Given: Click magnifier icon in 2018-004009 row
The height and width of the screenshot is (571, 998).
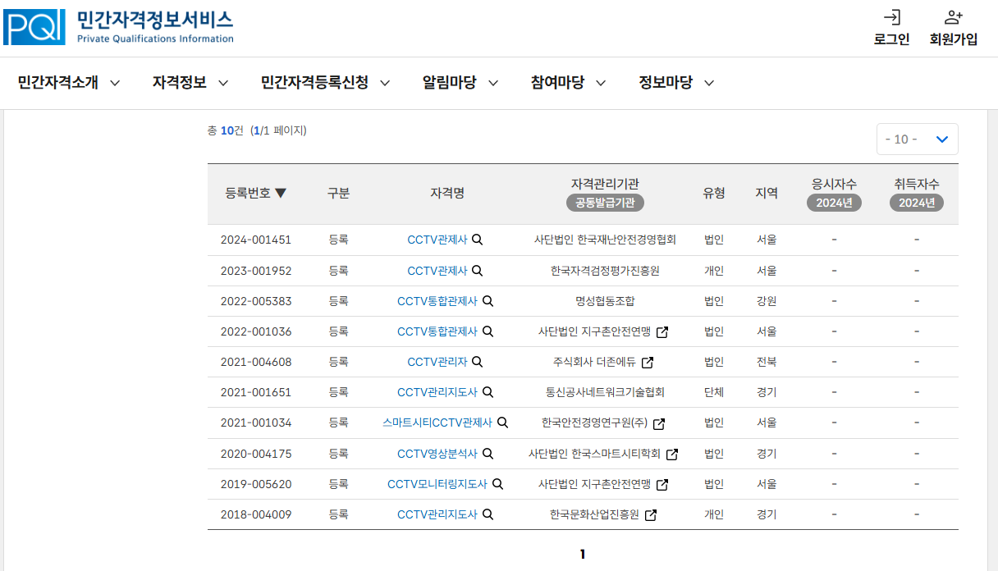Looking at the screenshot, I should pos(488,514).
